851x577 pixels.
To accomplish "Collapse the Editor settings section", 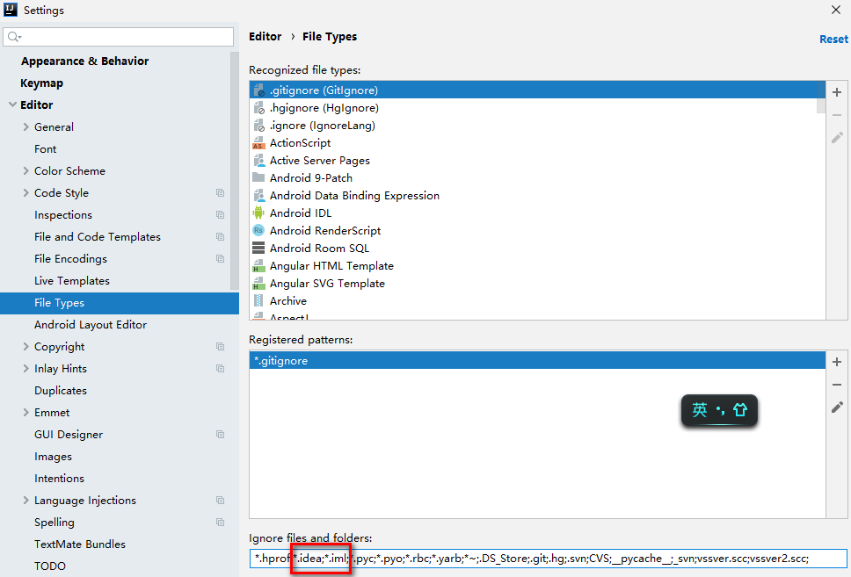I will click(12, 105).
